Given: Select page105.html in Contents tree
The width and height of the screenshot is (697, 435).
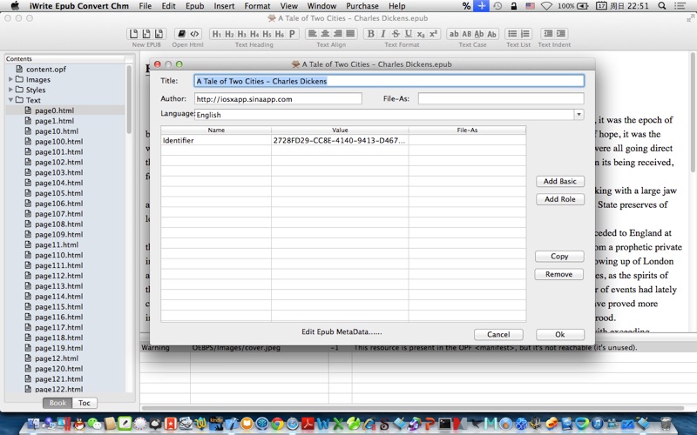Looking at the screenshot, I should point(58,193).
